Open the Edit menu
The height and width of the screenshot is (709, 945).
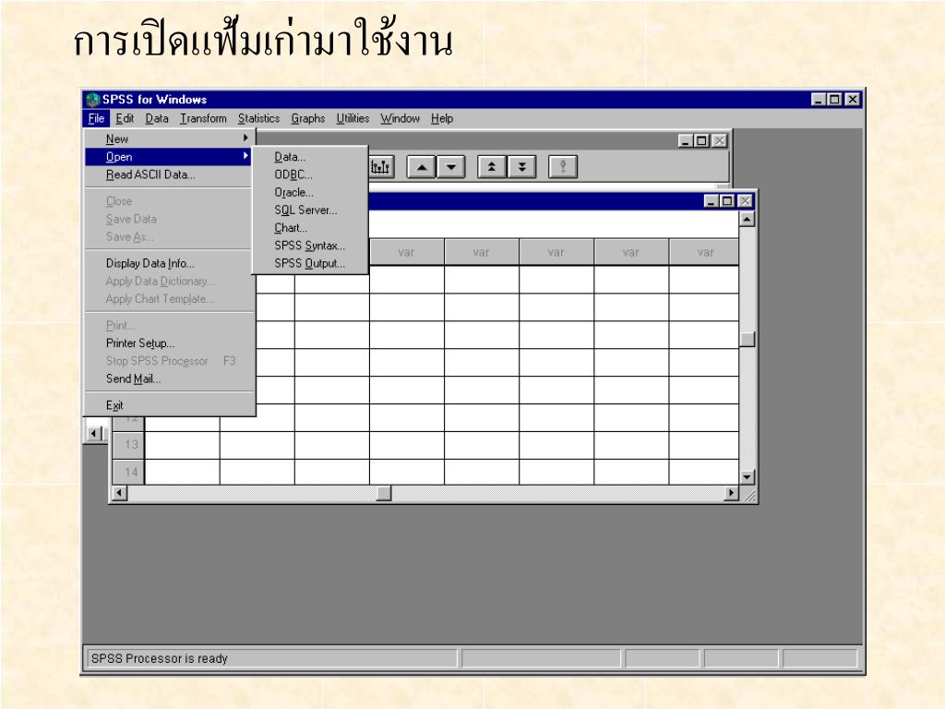pyautogui.click(x=125, y=118)
